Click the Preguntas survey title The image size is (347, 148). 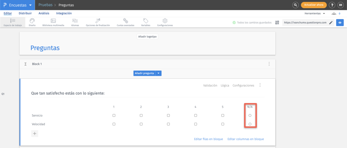pos(45,48)
